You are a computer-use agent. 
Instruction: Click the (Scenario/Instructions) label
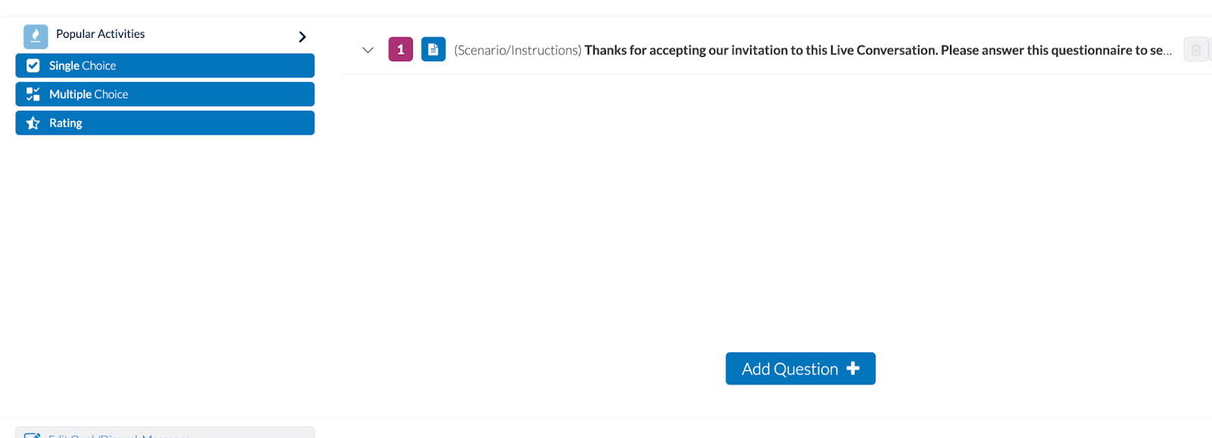tap(518, 50)
